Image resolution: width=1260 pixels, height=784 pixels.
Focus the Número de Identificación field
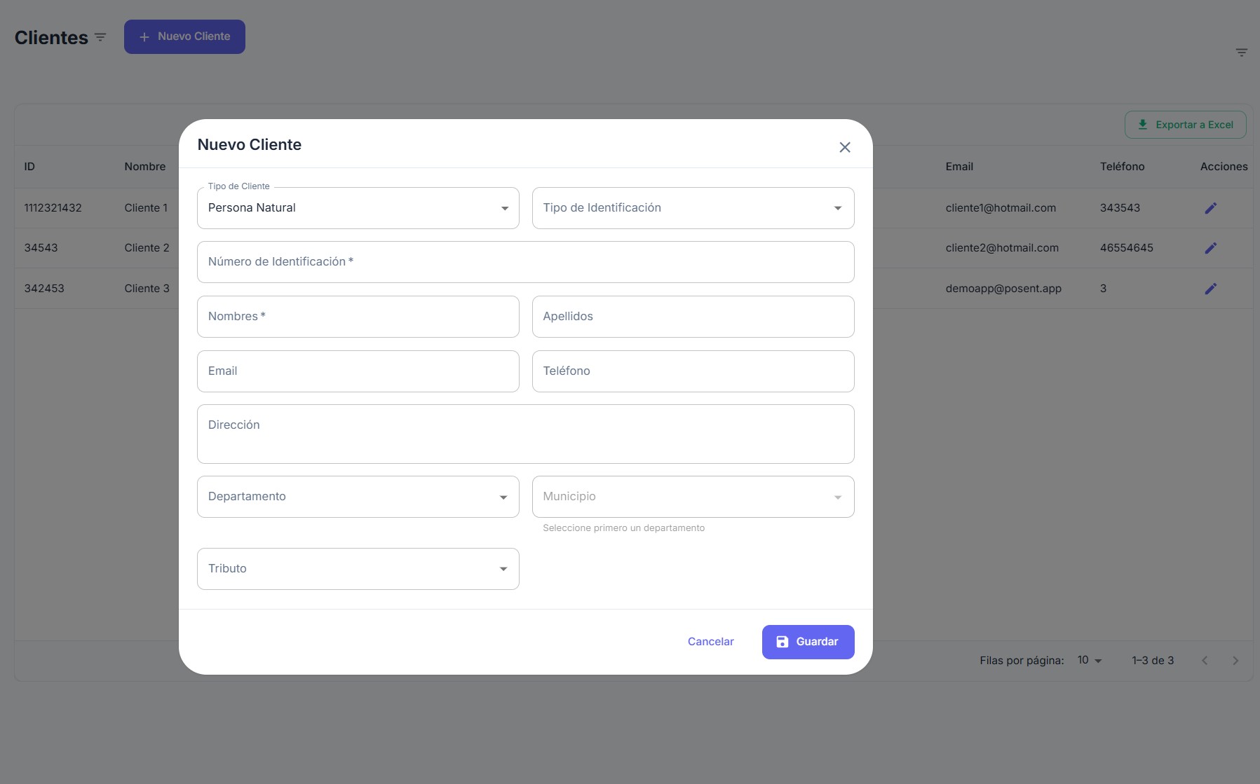click(525, 262)
